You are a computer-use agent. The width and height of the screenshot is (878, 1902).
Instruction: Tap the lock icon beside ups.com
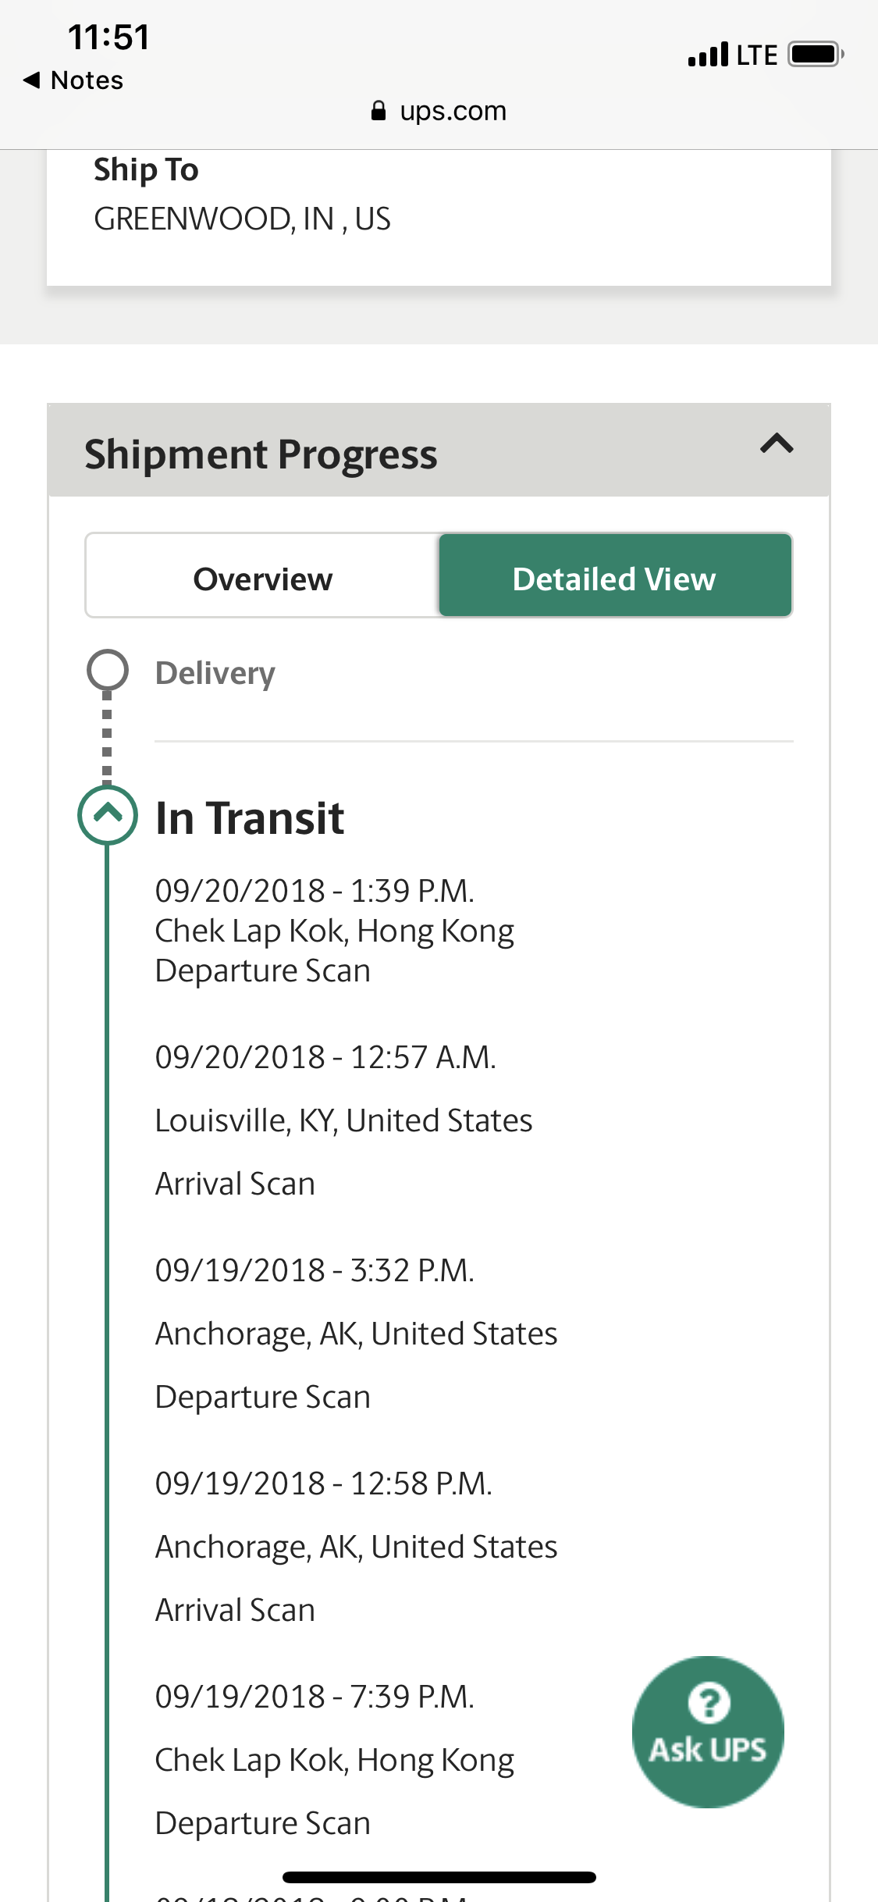pyautogui.click(x=379, y=111)
